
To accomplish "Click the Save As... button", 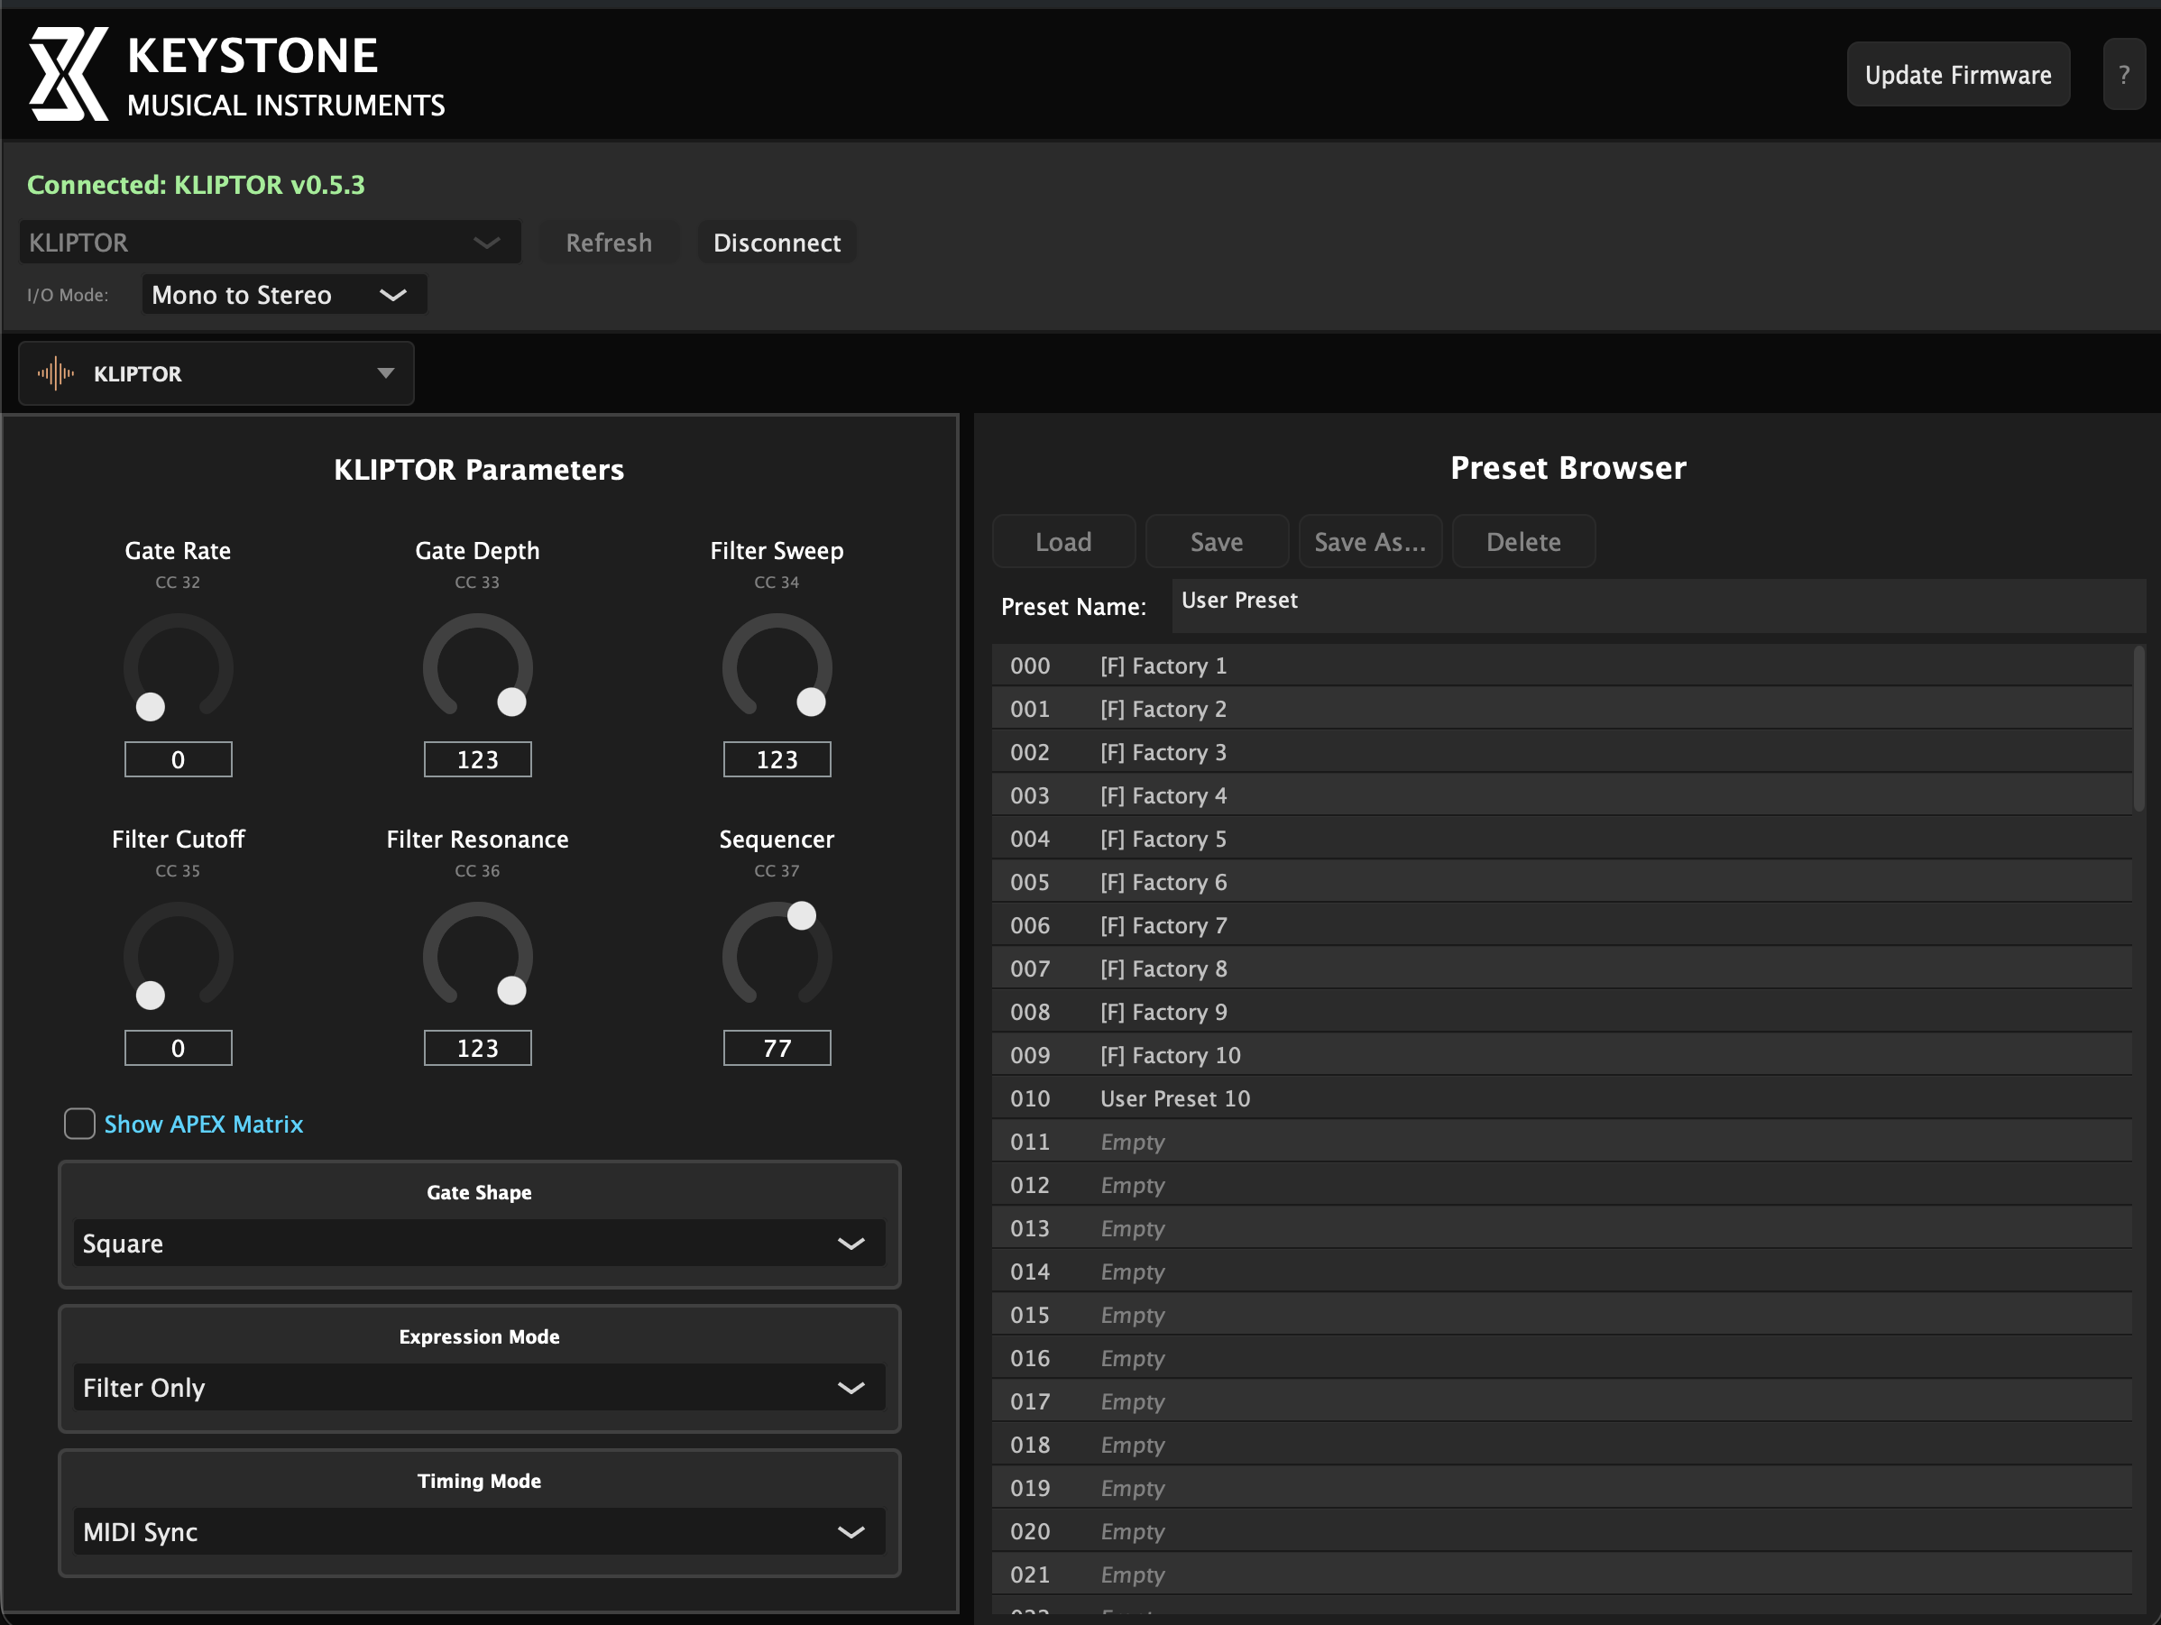I will [x=1370, y=542].
